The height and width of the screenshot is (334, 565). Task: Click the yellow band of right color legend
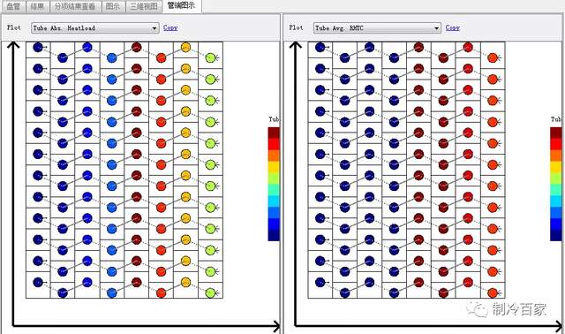pos(555,167)
